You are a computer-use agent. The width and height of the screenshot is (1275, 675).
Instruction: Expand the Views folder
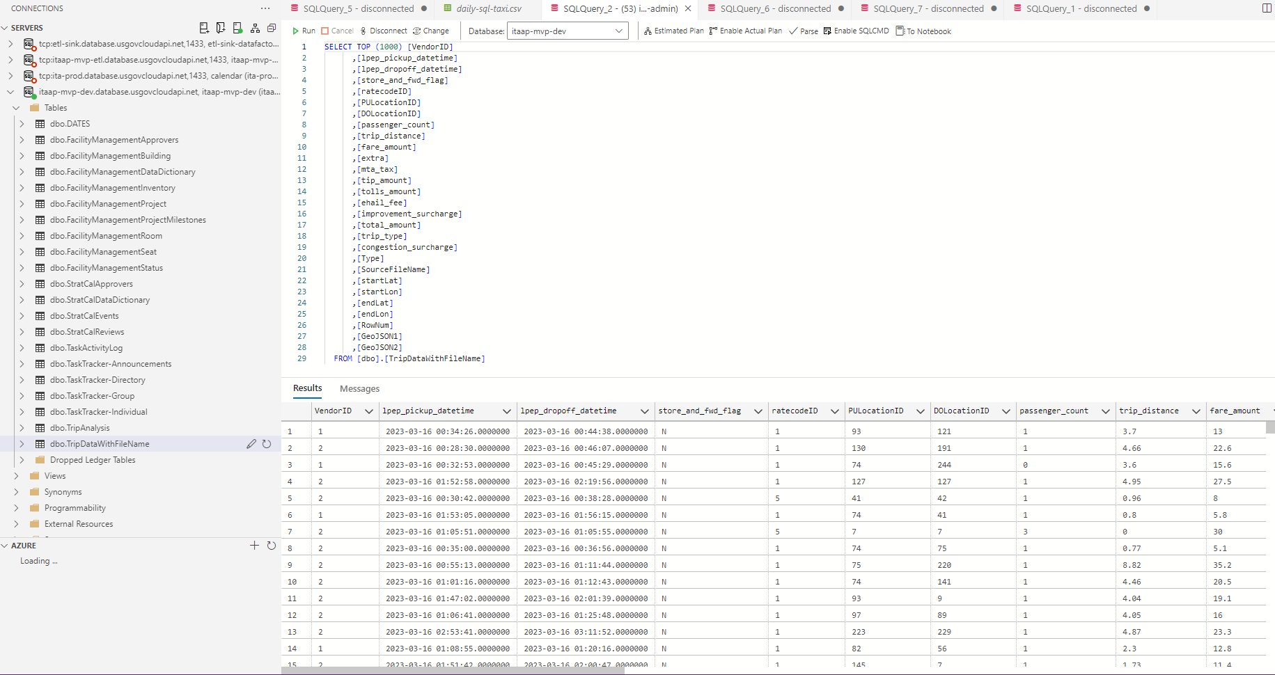click(x=16, y=476)
